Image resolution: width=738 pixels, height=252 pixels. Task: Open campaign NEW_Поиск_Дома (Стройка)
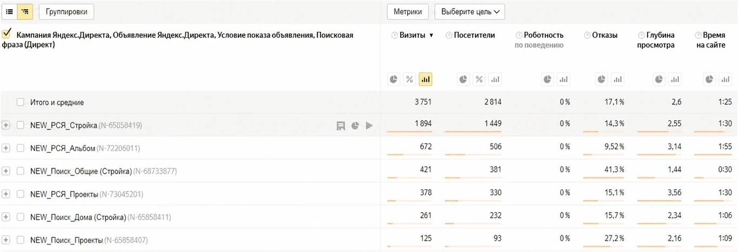click(101, 217)
